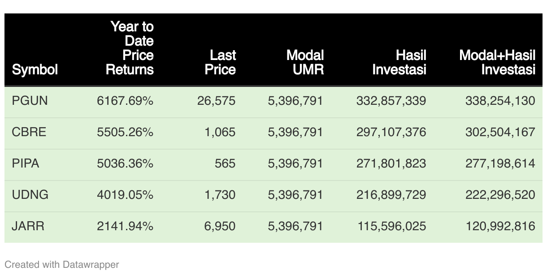The image size is (547, 275).
Task: Select the Last Price column header
Action: point(221,62)
